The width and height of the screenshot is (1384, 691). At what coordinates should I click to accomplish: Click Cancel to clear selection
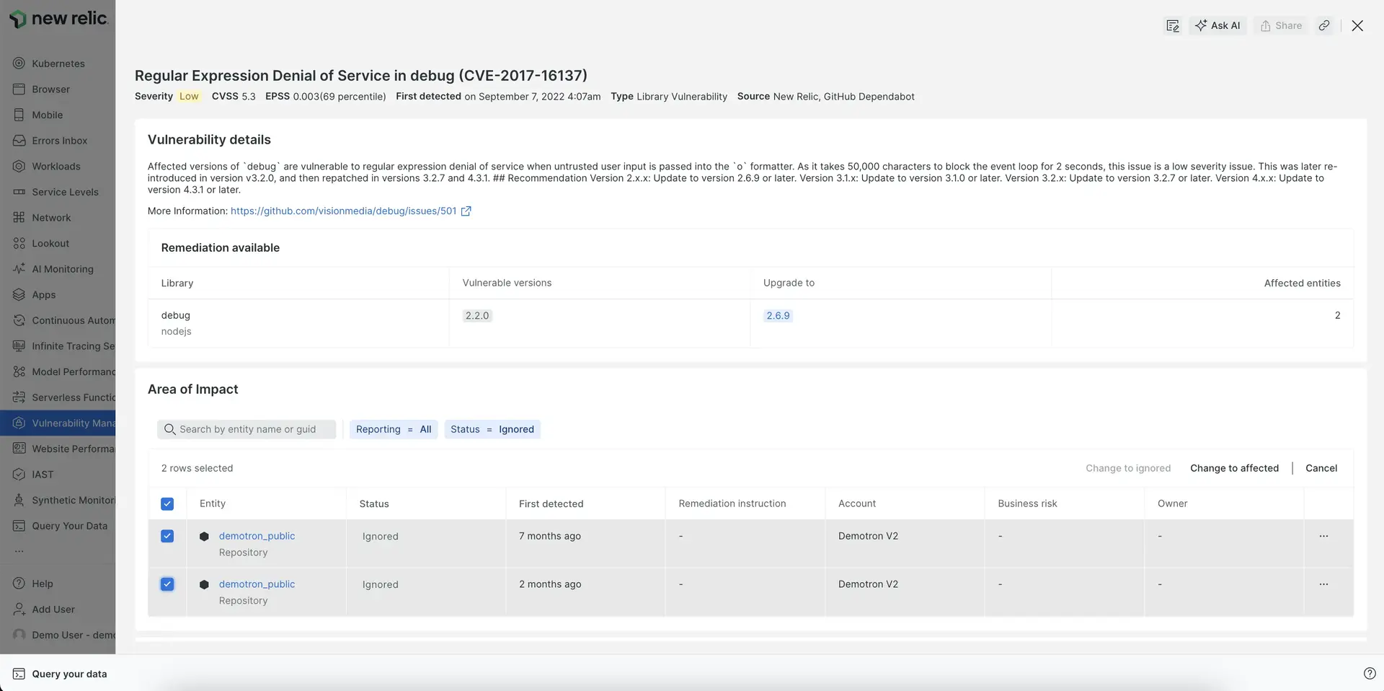1321,468
